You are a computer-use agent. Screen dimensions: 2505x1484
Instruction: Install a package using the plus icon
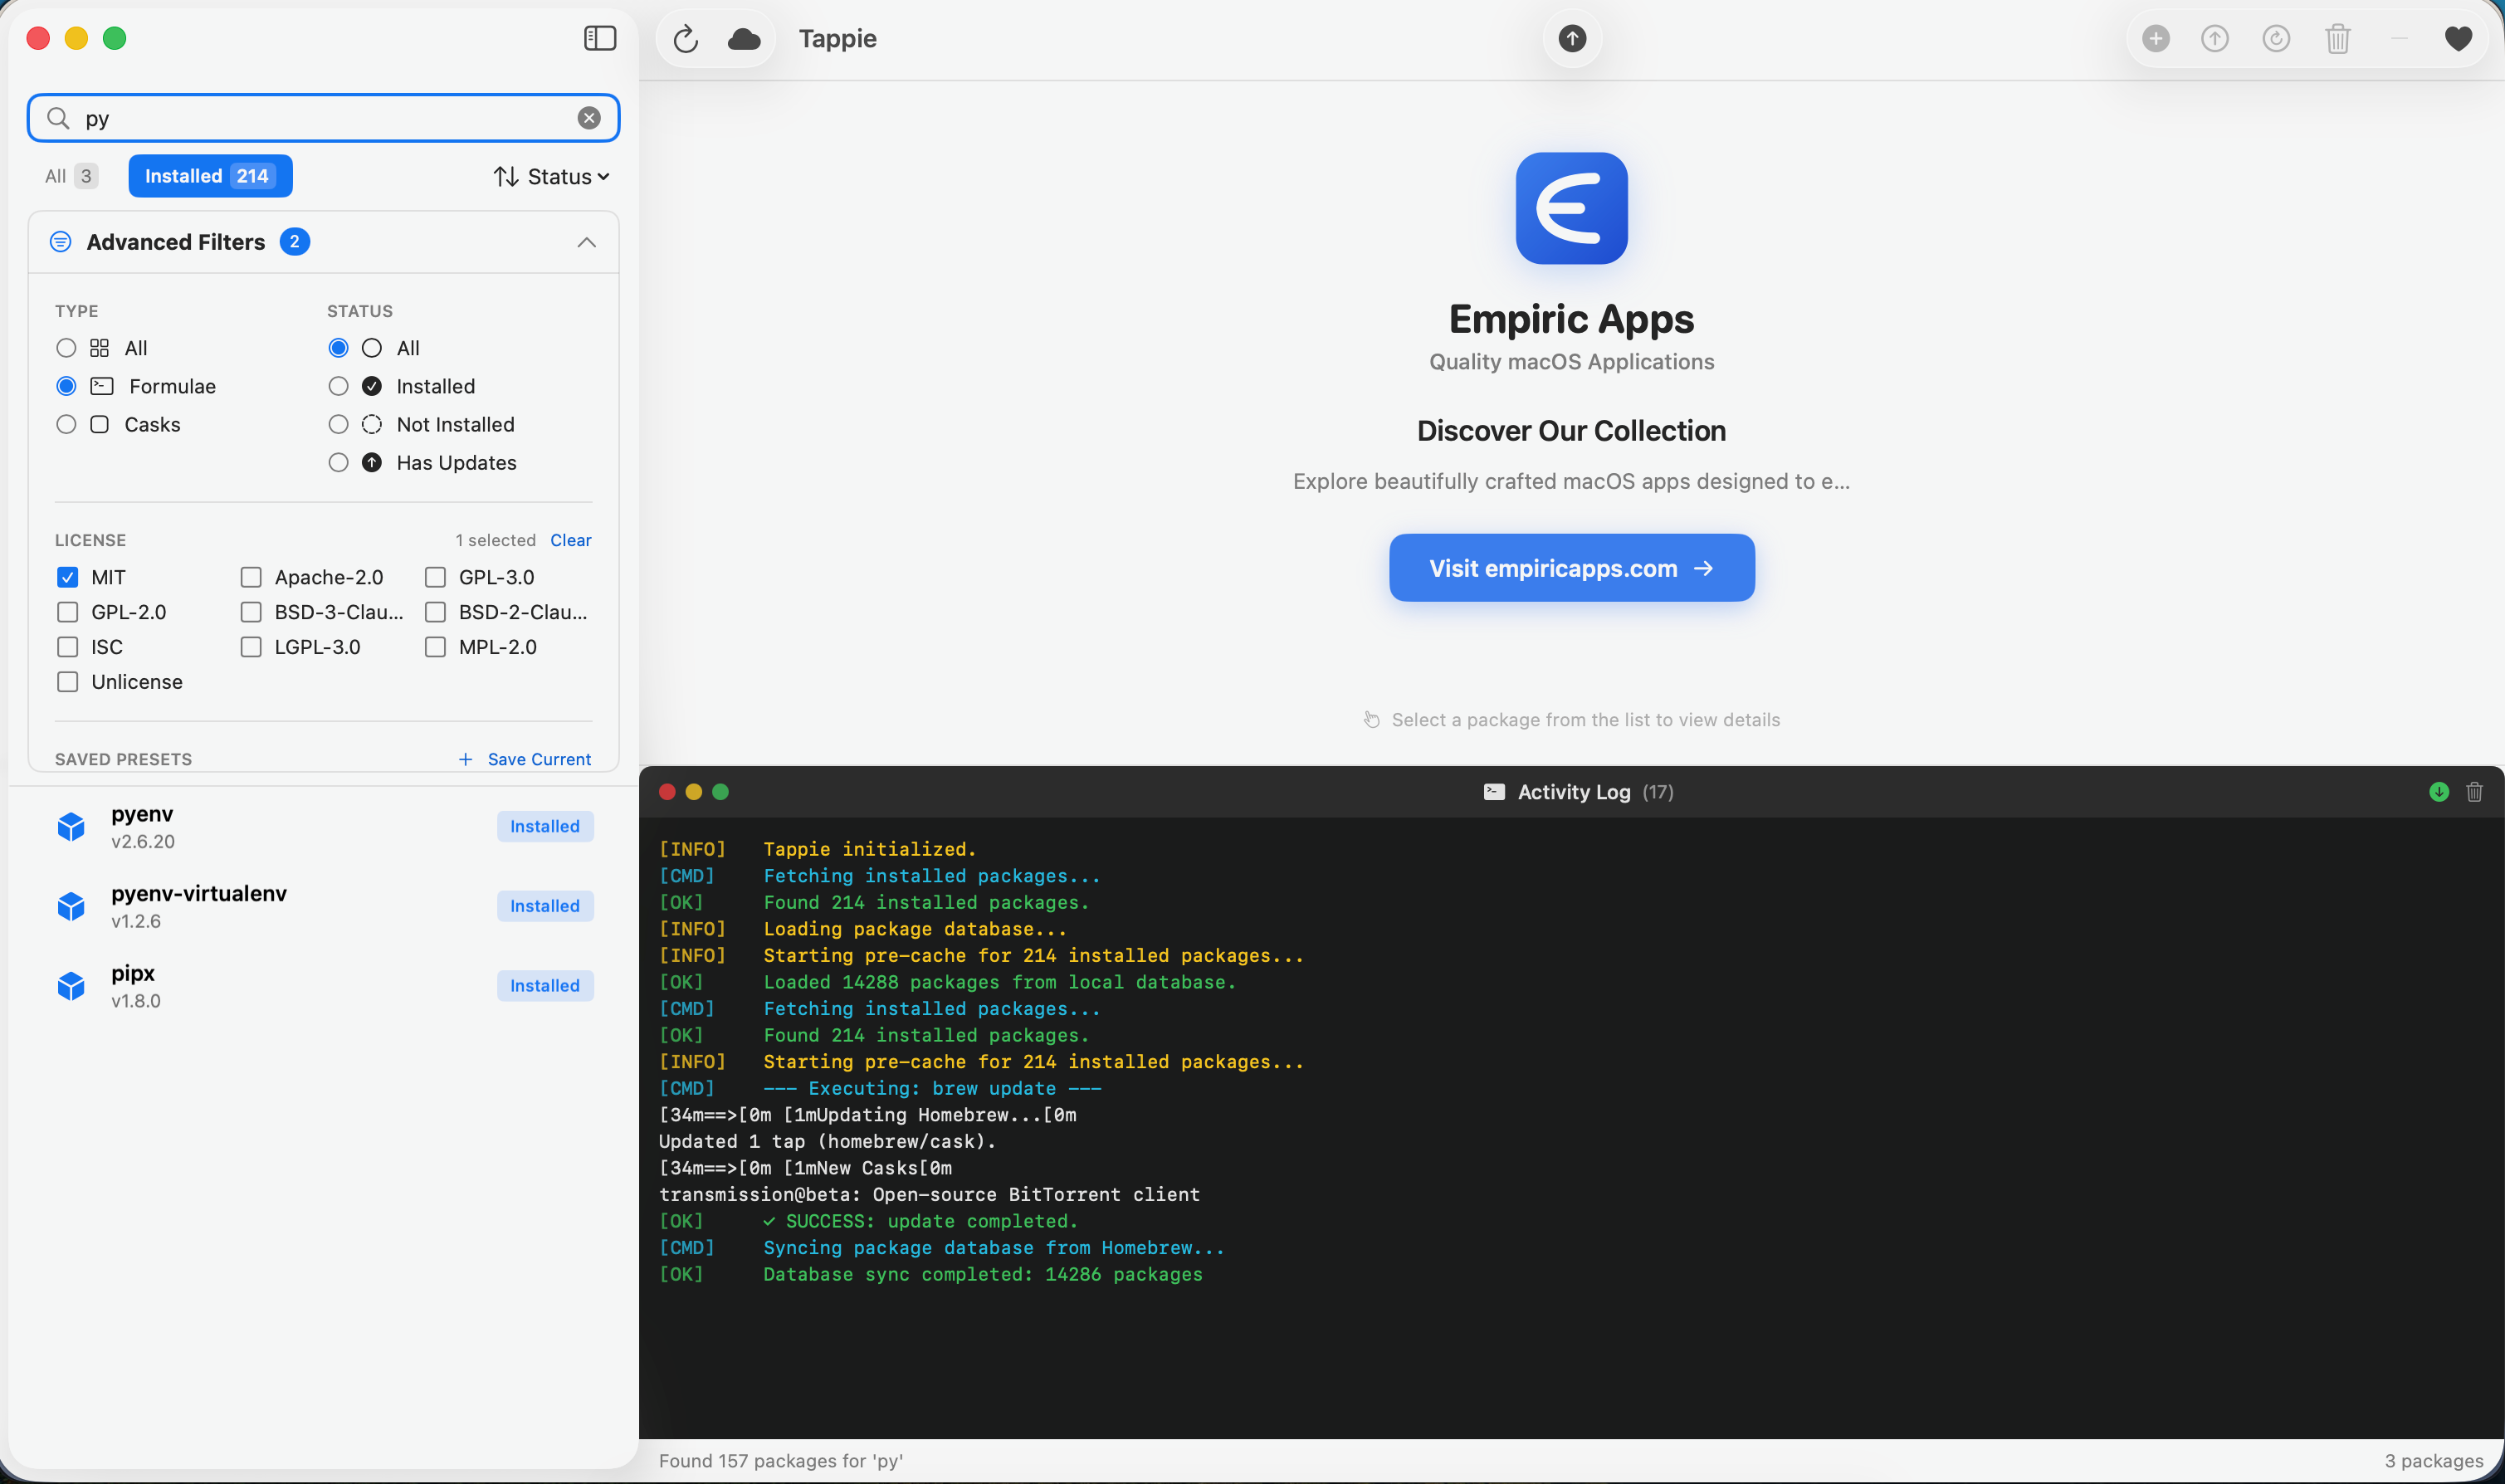coord(2156,38)
